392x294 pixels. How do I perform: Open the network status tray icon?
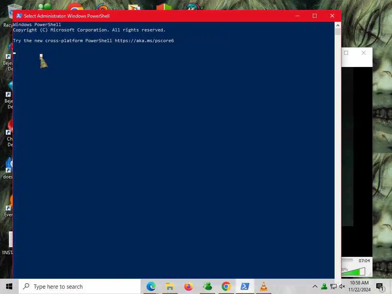point(333,286)
